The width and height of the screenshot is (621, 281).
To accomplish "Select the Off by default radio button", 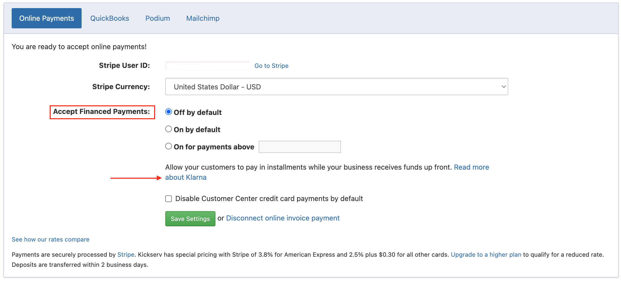I will click(169, 112).
